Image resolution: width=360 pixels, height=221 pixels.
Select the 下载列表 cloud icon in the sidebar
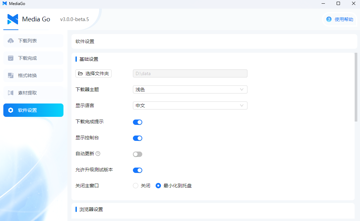coord(11,40)
